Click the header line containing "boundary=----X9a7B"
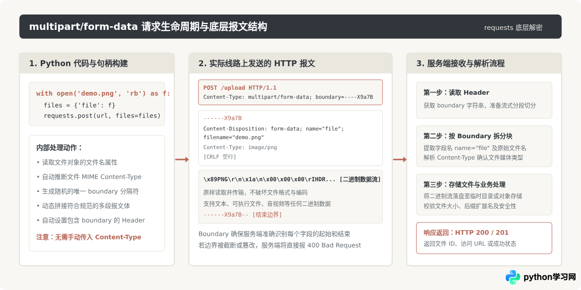 click(288, 97)
